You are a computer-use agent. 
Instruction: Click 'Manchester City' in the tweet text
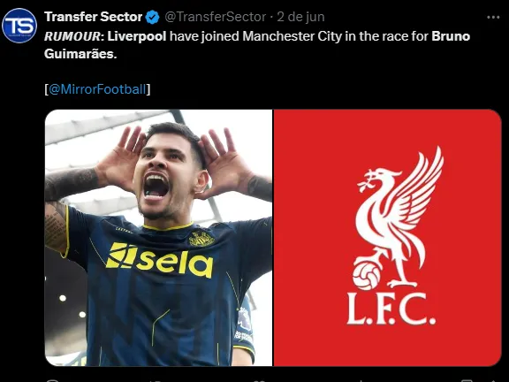tap(292, 36)
